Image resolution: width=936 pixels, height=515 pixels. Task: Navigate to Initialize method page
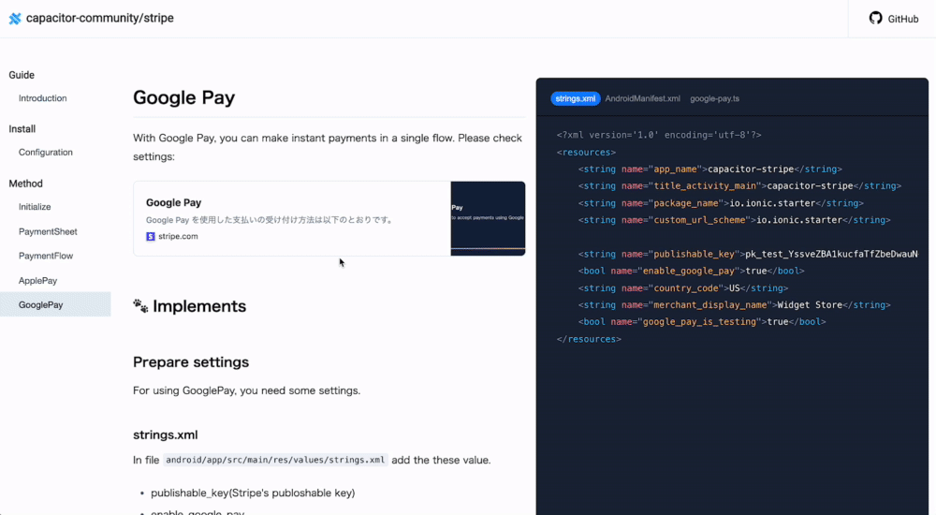click(35, 207)
